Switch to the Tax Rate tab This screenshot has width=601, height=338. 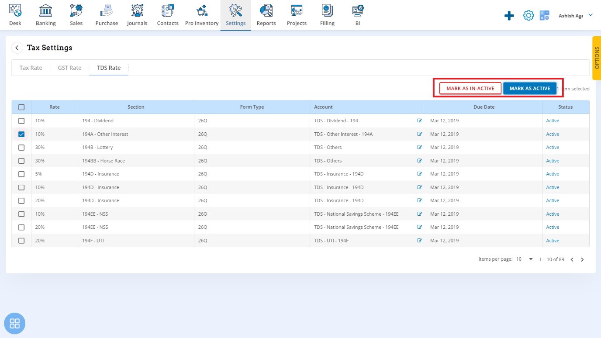[31, 68]
